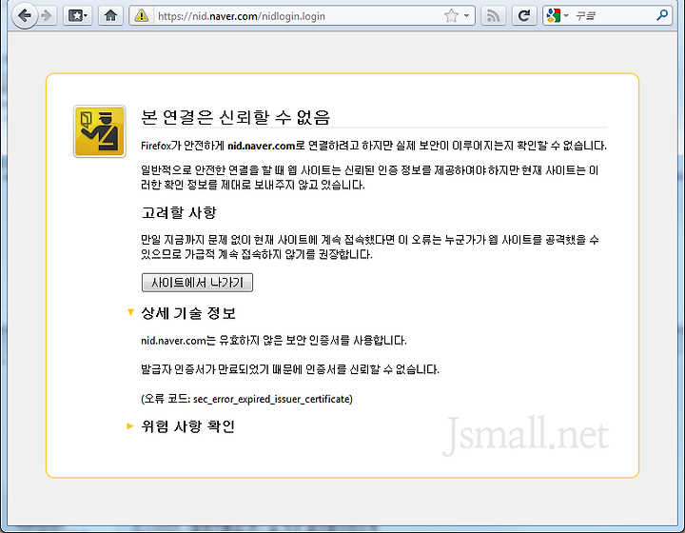Click the 사이트에서 나가기 button
Screen dimensions: 685x533
point(197,283)
